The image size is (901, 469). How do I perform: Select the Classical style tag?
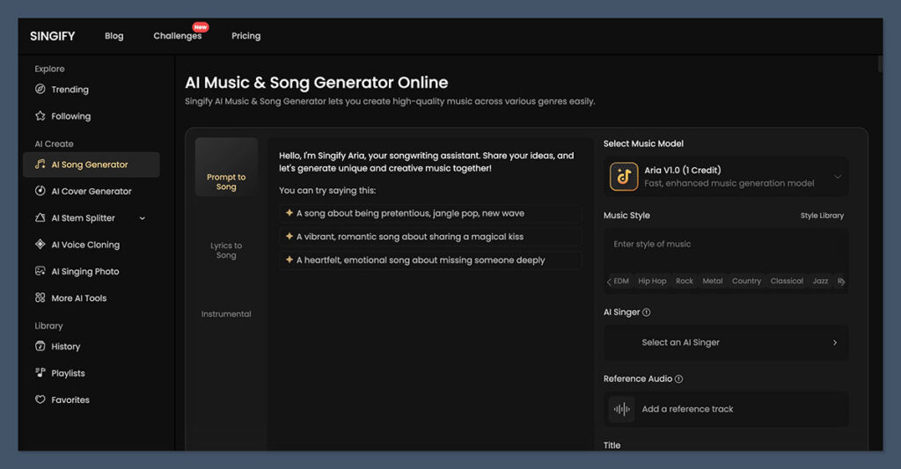(787, 281)
